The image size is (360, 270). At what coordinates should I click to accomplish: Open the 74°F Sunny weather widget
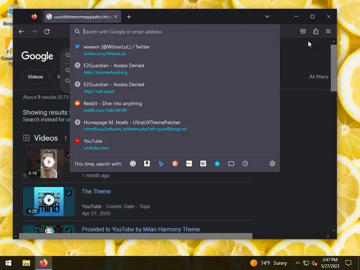point(269,263)
